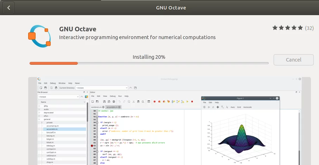The width and height of the screenshot is (319, 165).
Task: Open the Edit menu in Figure 1 window
Action: click(x=210, y=103)
